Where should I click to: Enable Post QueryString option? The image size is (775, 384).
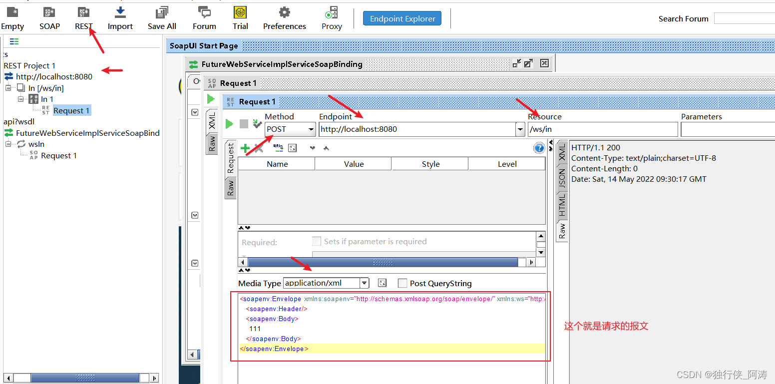402,283
